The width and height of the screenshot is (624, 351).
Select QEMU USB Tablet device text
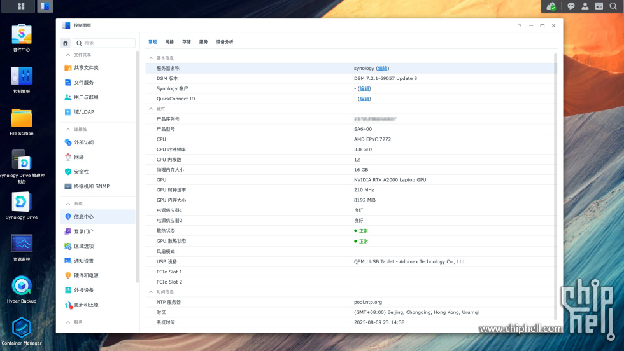click(409, 261)
